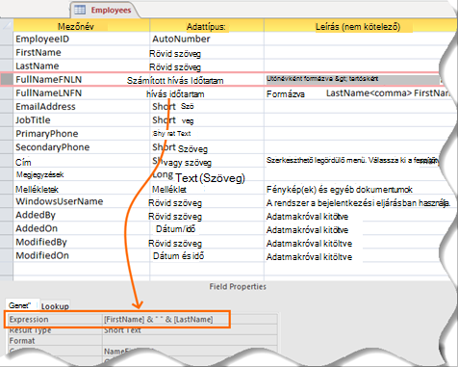The width and height of the screenshot is (458, 367).
Task: Click the data type cell of LastName
Action: point(207,66)
